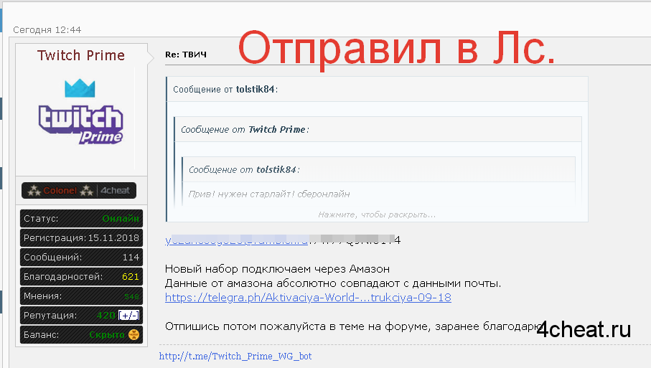The width and height of the screenshot is (651, 368).
Task: Click the 'Благодарностей: 621' value
Action: click(x=131, y=276)
